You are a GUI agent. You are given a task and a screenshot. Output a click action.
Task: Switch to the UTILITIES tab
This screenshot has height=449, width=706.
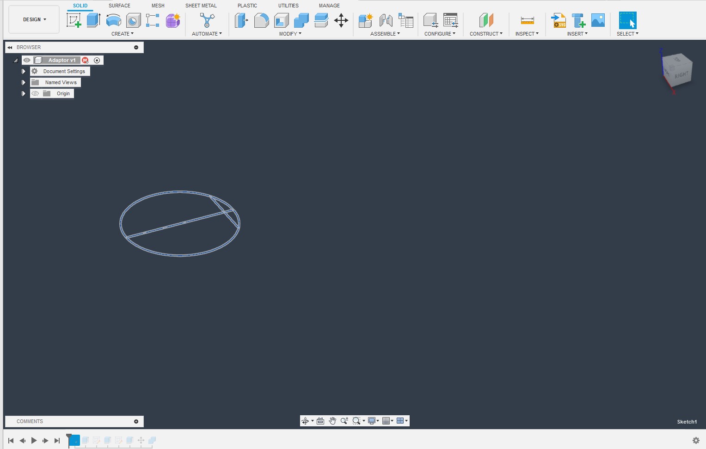coord(289,6)
